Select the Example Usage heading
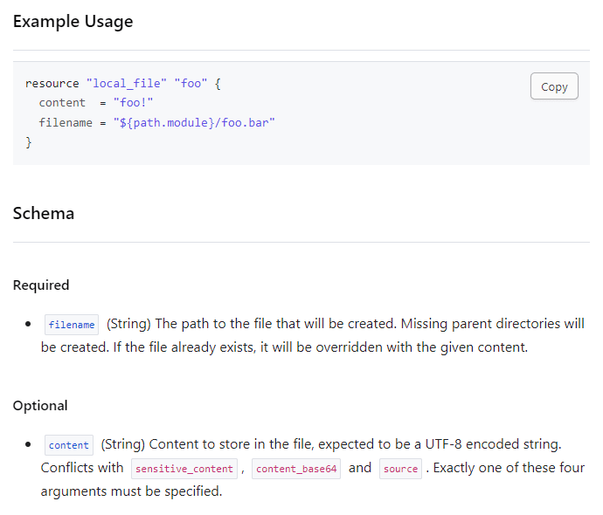The height and width of the screenshot is (515, 603). [x=73, y=22]
